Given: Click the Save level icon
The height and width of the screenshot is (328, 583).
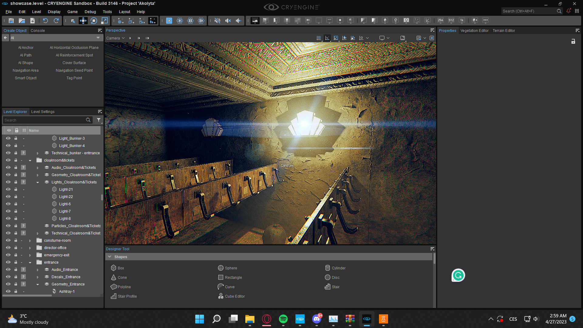Looking at the screenshot, I should coord(11,21).
